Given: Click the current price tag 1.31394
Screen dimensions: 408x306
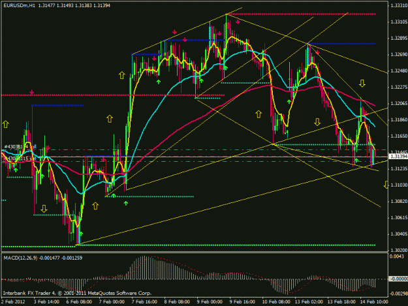Looking at the screenshot, I should tap(398, 156).
